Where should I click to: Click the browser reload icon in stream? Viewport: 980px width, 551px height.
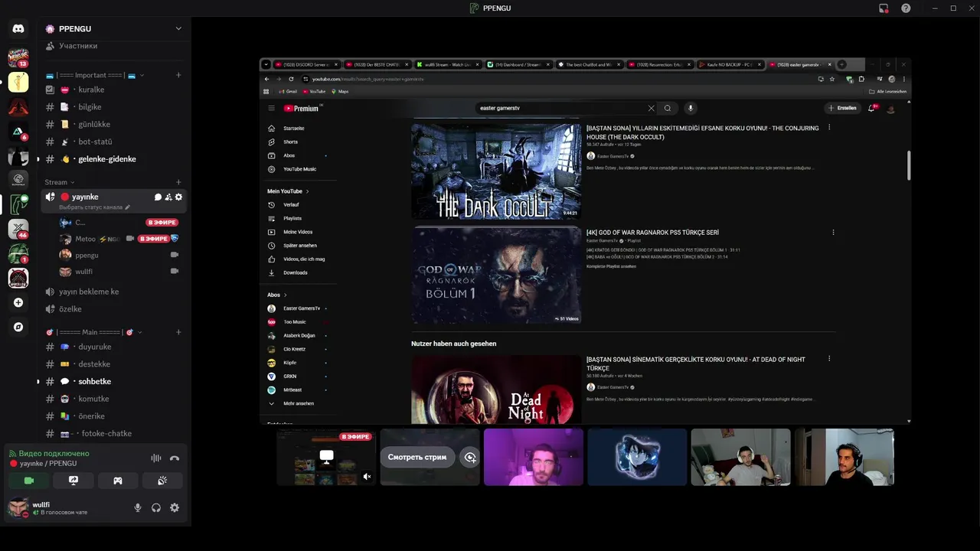tap(291, 79)
